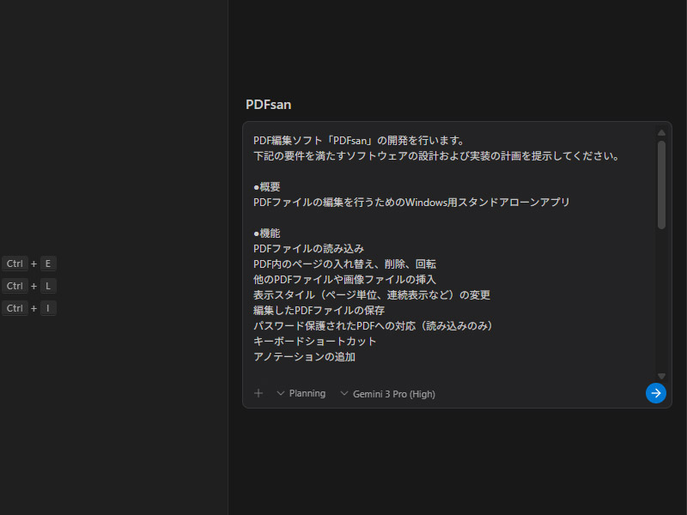
Task: Click the Ctrl + I shortcut row
Action: pyautogui.click(x=29, y=308)
